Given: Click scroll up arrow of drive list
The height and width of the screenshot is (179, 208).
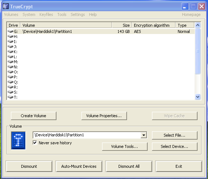Looking at the screenshot, I should 198,25.
